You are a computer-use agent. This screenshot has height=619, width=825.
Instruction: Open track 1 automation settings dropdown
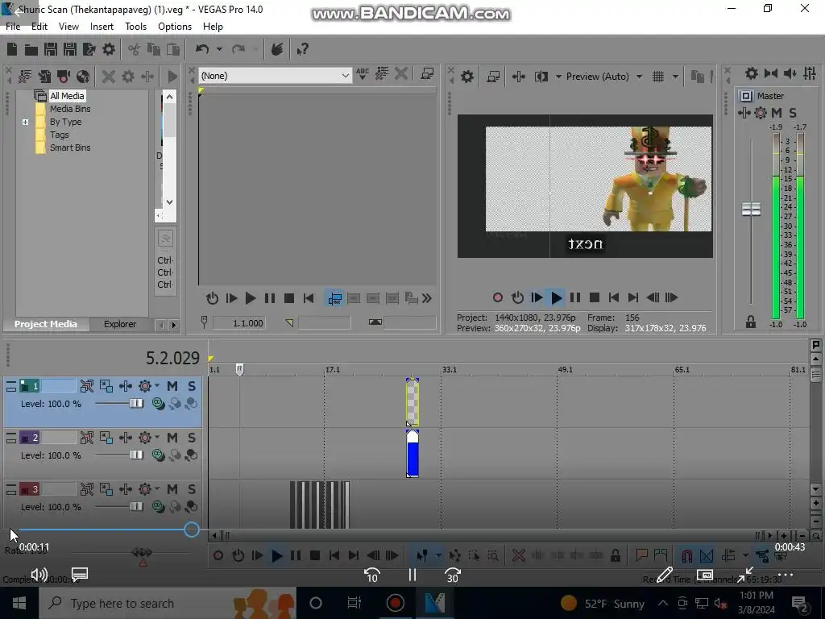[157, 385]
